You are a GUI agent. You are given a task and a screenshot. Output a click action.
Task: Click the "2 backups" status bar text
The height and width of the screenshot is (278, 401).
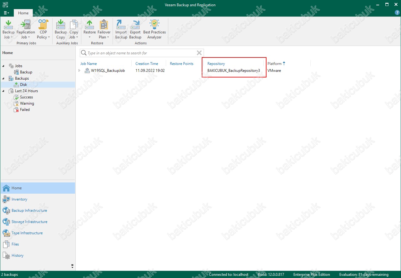10,275
